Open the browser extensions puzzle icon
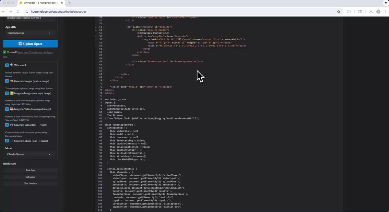Screen dimensions: 389x212 (349, 11)
